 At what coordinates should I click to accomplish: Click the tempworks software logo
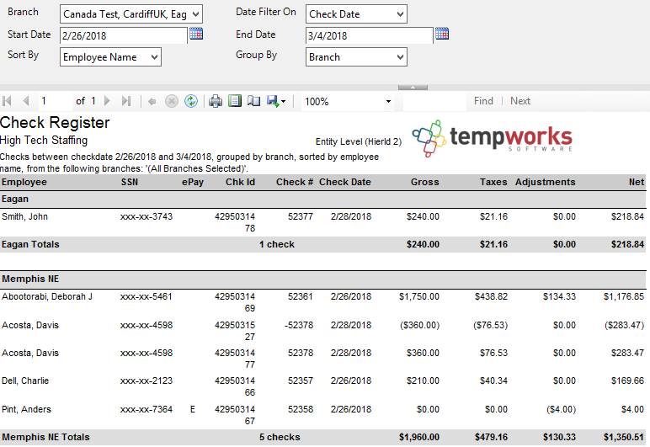pyautogui.click(x=493, y=138)
